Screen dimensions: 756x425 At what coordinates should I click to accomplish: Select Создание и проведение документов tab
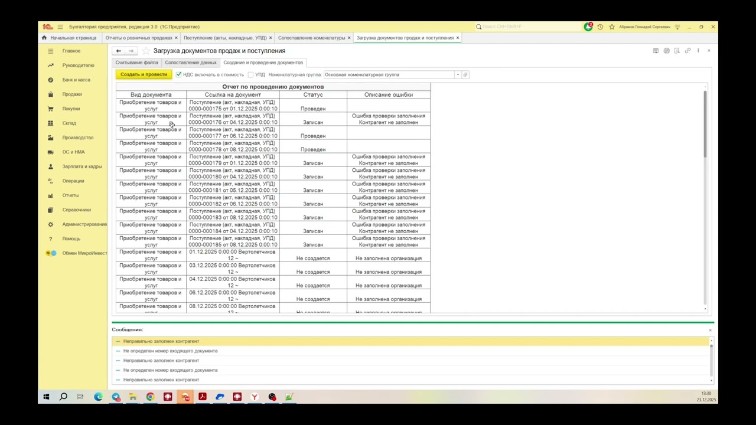coord(263,63)
